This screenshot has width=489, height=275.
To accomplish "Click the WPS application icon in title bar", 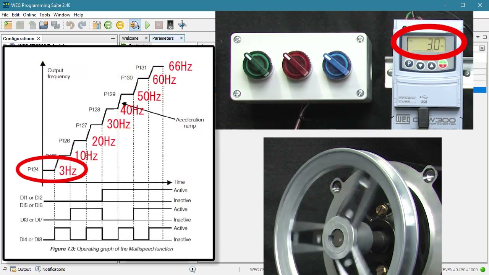I will point(6,5).
